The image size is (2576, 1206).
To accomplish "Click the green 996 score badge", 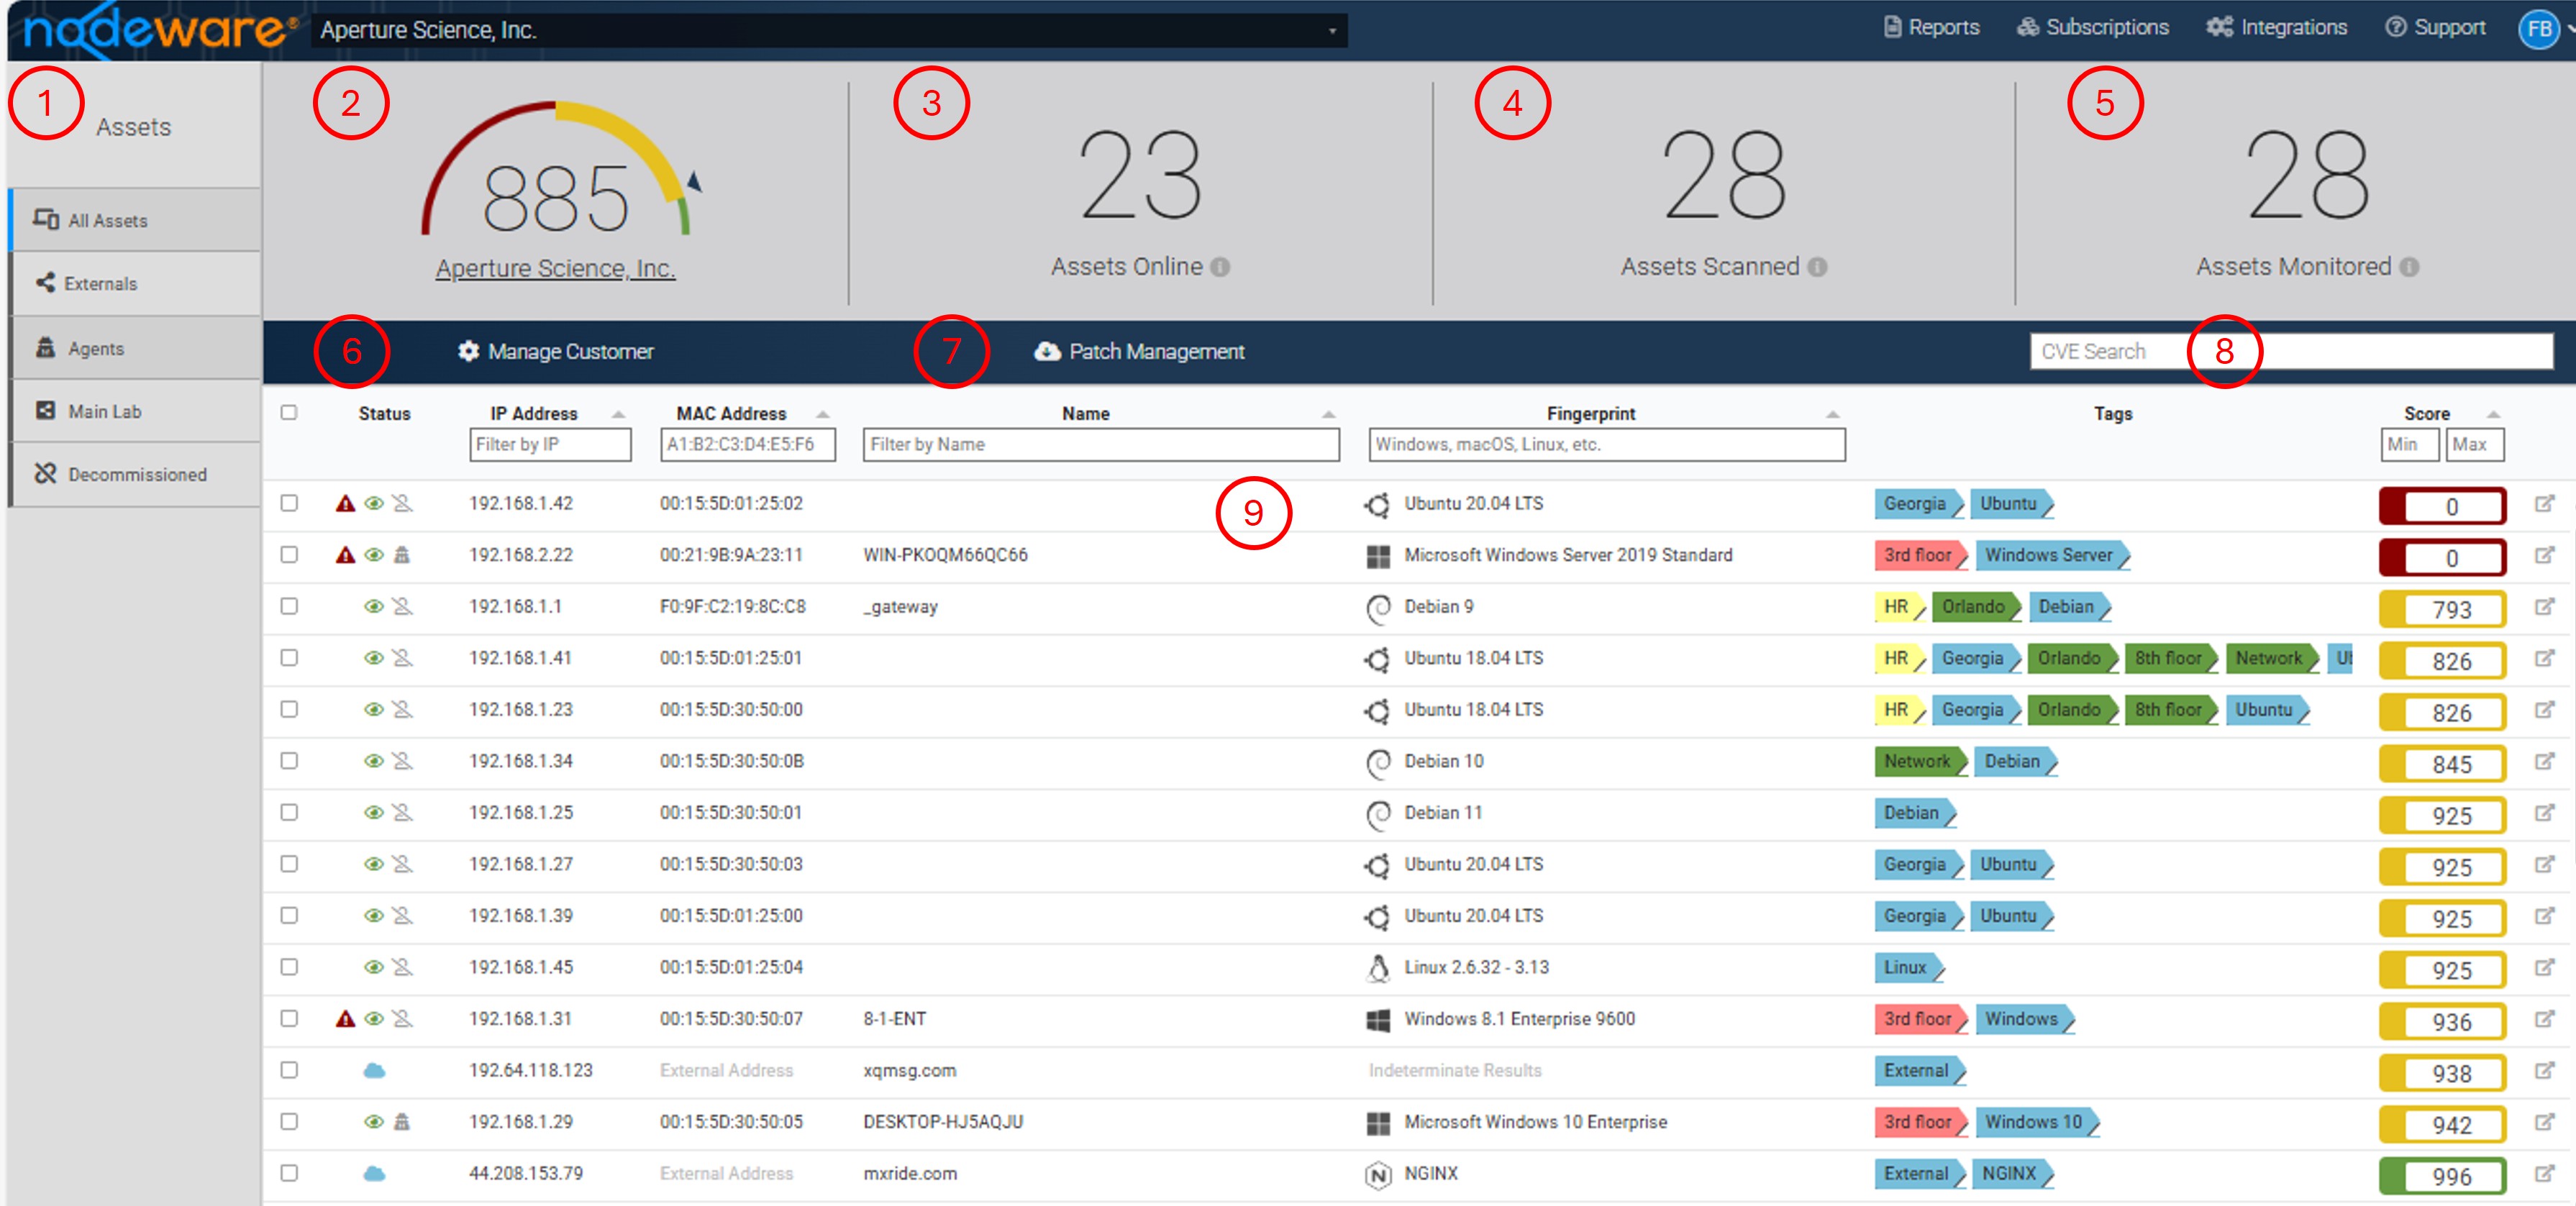I will pos(2442,1176).
